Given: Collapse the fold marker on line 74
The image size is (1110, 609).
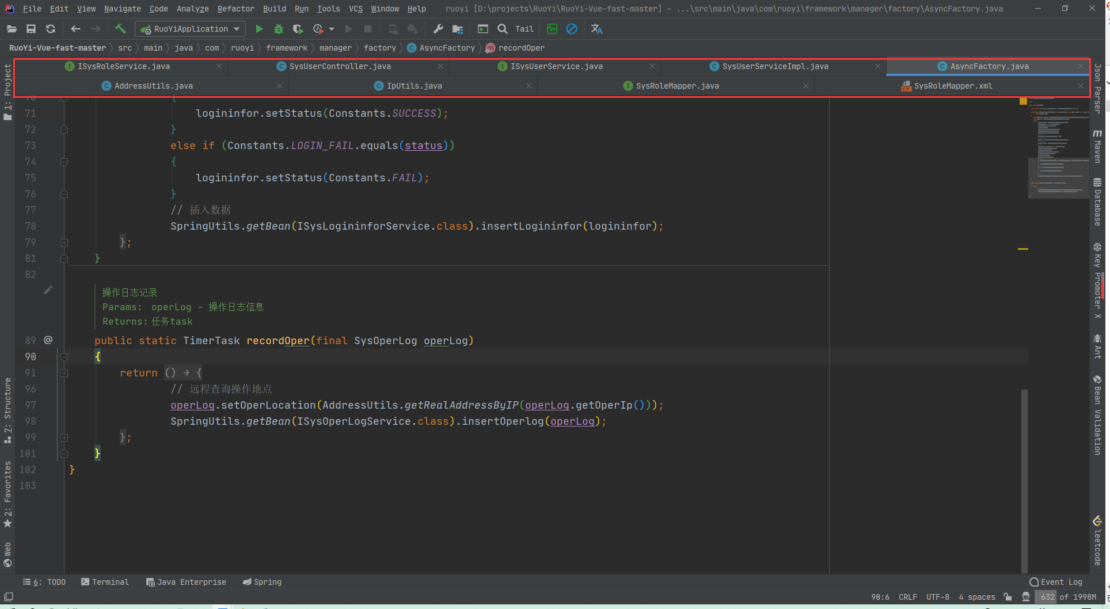Looking at the screenshot, I should tap(64, 162).
